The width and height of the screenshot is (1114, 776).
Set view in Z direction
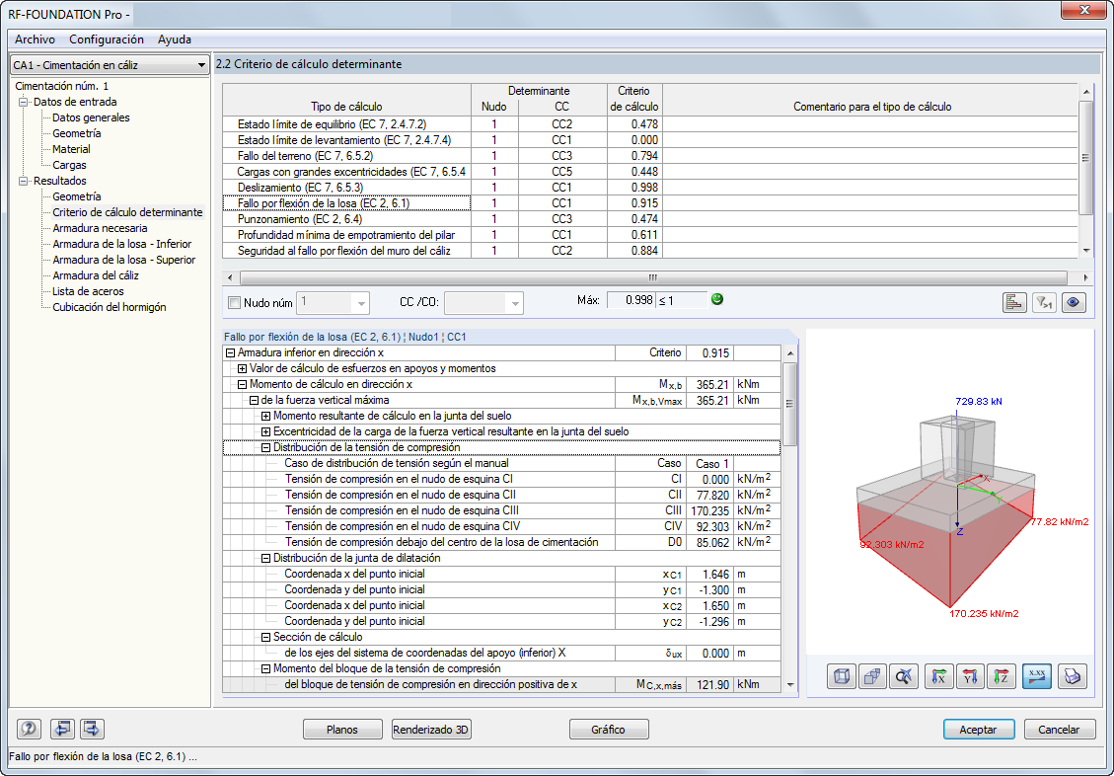1002,676
